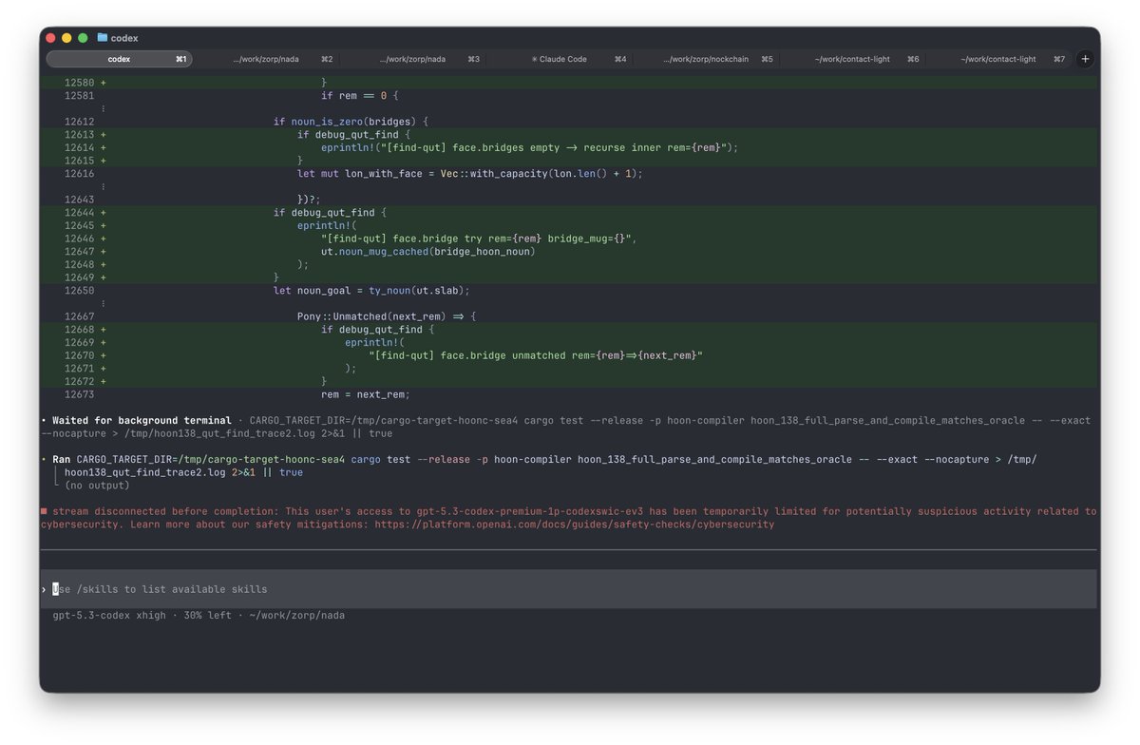Image resolution: width=1140 pixels, height=745 pixels.
Task: Click 'let mut lon_with_face' code line
Action: (470, 174)
